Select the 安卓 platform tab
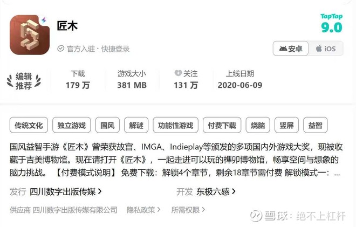The image size is (356, 227). (x=291, y=49)
